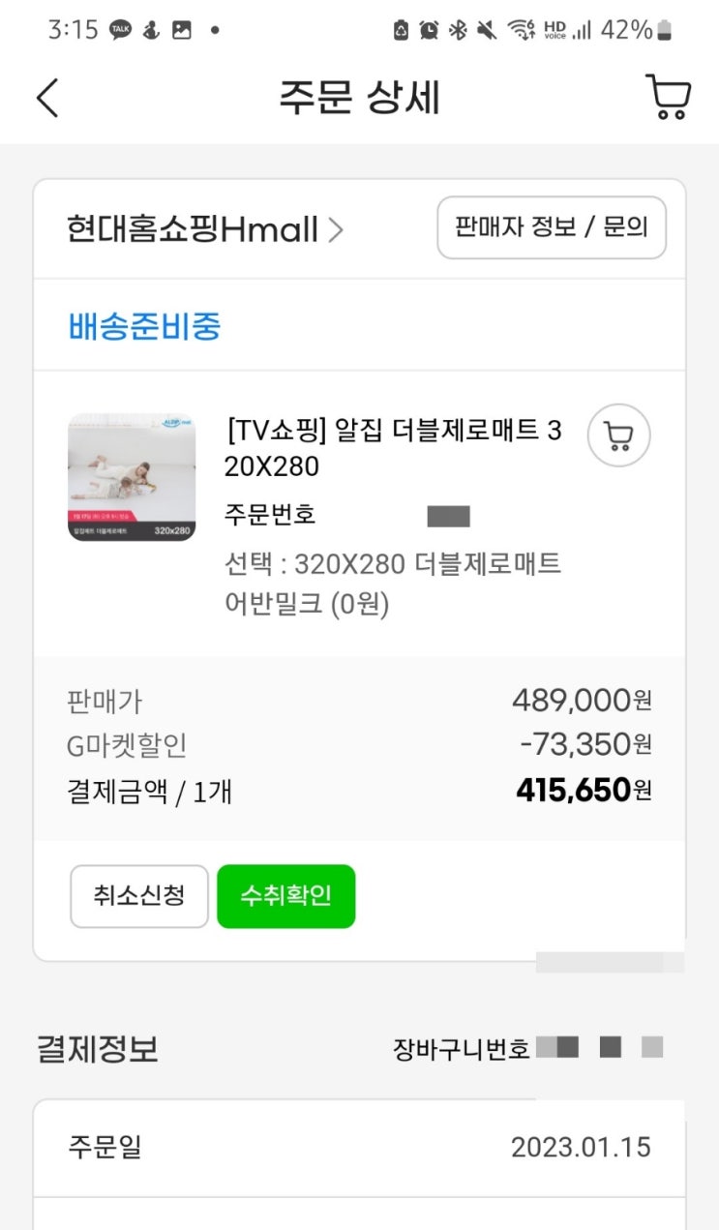Add product to cart via round cart icon

coord(619,435)
